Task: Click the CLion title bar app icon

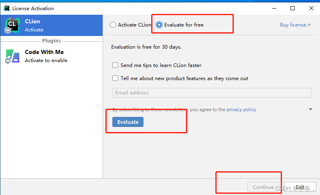Action: click(x=7, y=8)
